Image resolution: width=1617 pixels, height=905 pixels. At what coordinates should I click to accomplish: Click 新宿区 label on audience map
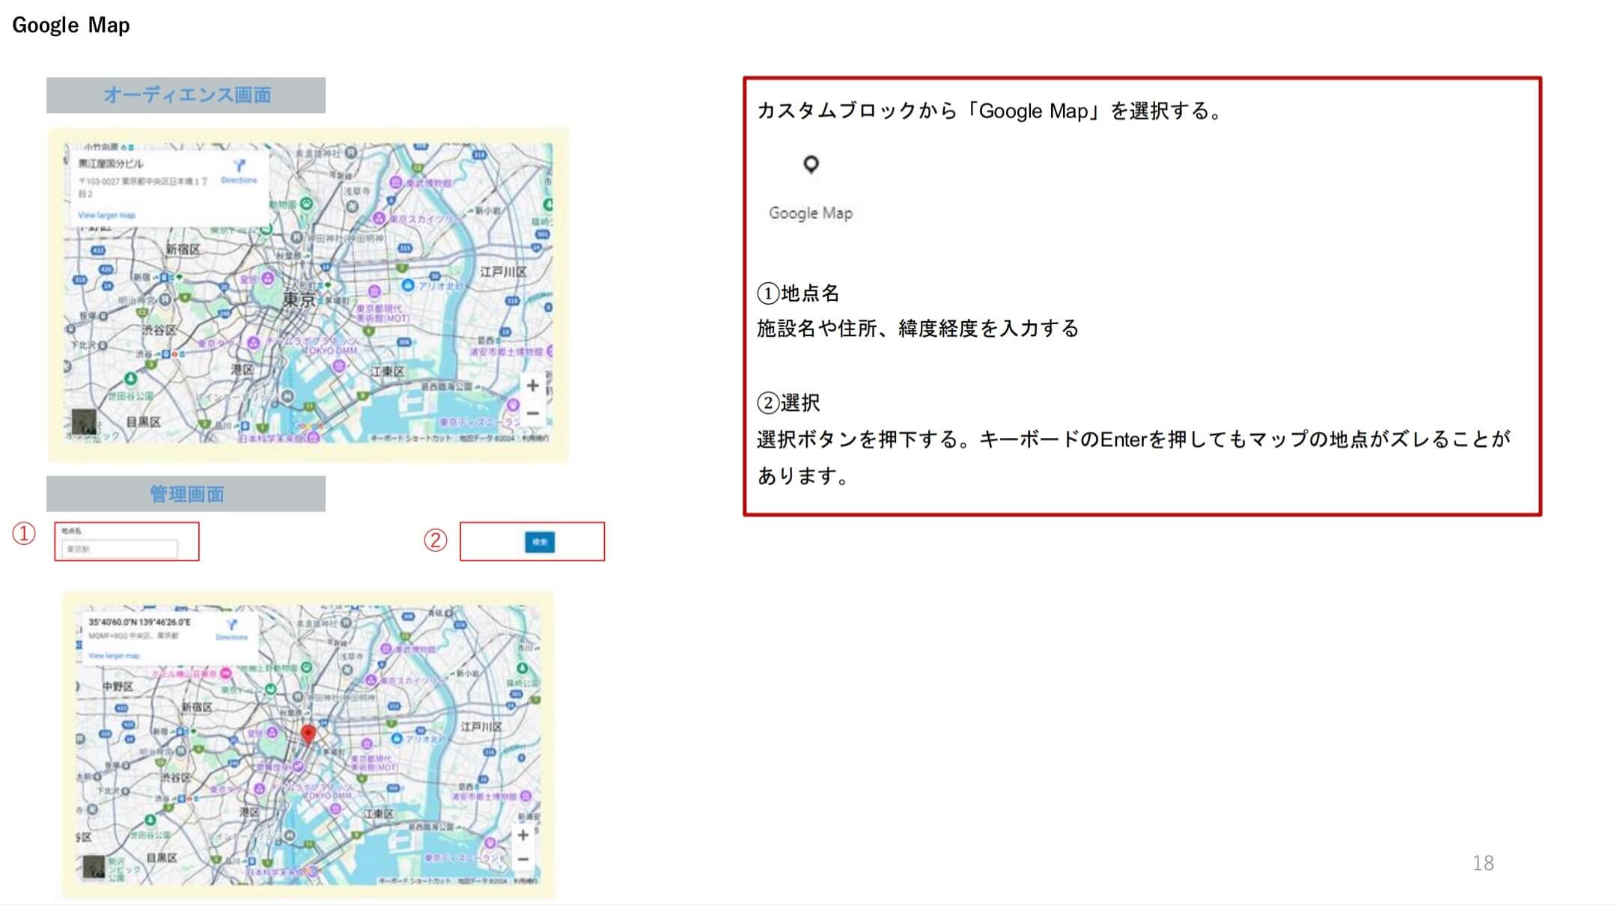[x=183, y=249]
